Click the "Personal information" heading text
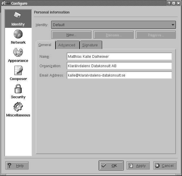Screen dimensions: 182x176 tap(52, 12)
